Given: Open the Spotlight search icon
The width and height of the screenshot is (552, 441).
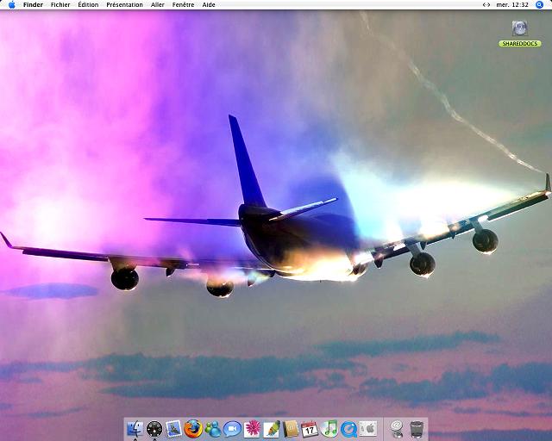Looking at the screenshot, I should [540, 5].
